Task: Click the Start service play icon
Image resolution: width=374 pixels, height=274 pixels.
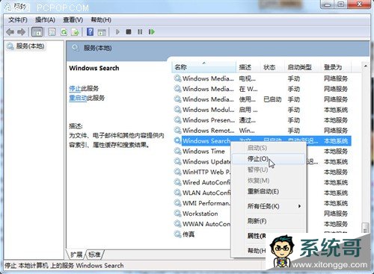Action: (x=117, y=32)
